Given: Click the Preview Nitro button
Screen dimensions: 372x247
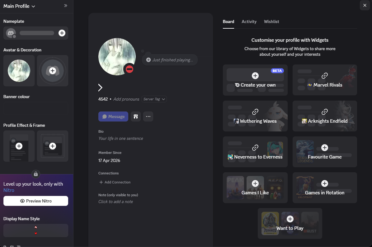Looking at the screenshot, I should [35, 201].
